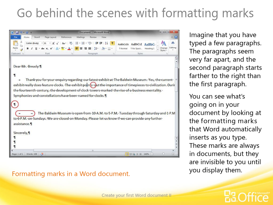Toggle Bold formatting
Viewport: 273px width, 205px height.
[x=28, y=49]
